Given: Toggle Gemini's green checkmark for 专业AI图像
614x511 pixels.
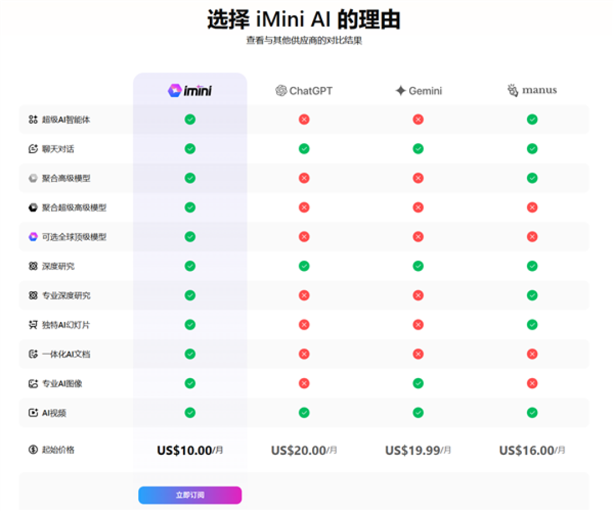Looking at the screenshot, I should tap(418, 383).
